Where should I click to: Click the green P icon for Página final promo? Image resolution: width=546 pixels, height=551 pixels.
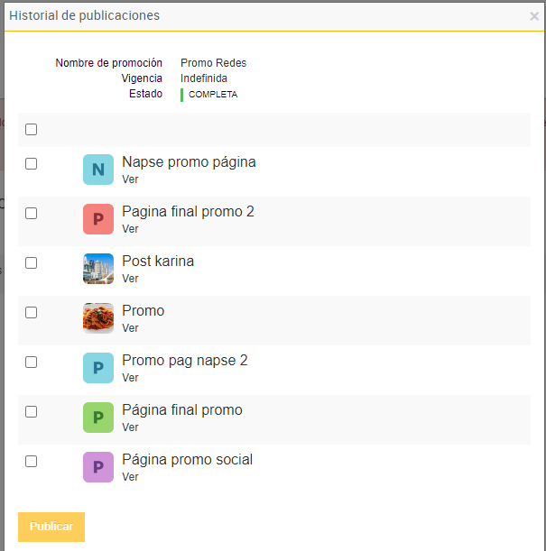98,418
